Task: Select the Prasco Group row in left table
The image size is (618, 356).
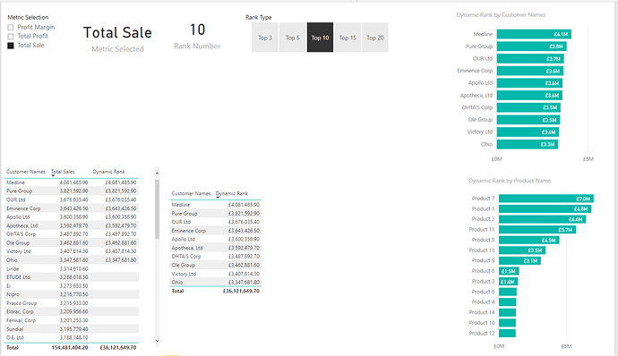Action: point(72,303)
